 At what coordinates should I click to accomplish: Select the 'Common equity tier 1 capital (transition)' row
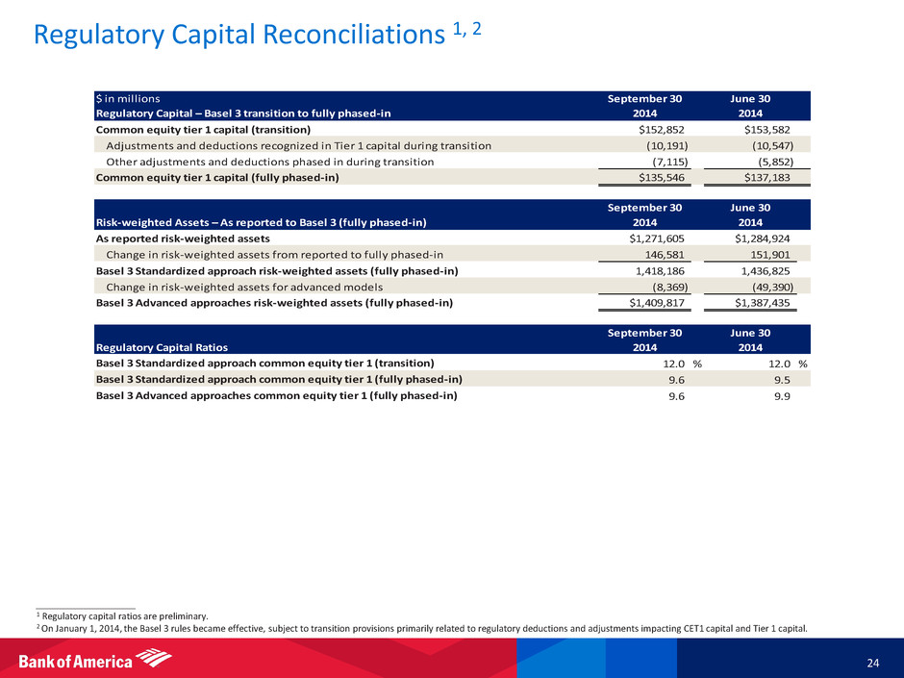[202, 129]
